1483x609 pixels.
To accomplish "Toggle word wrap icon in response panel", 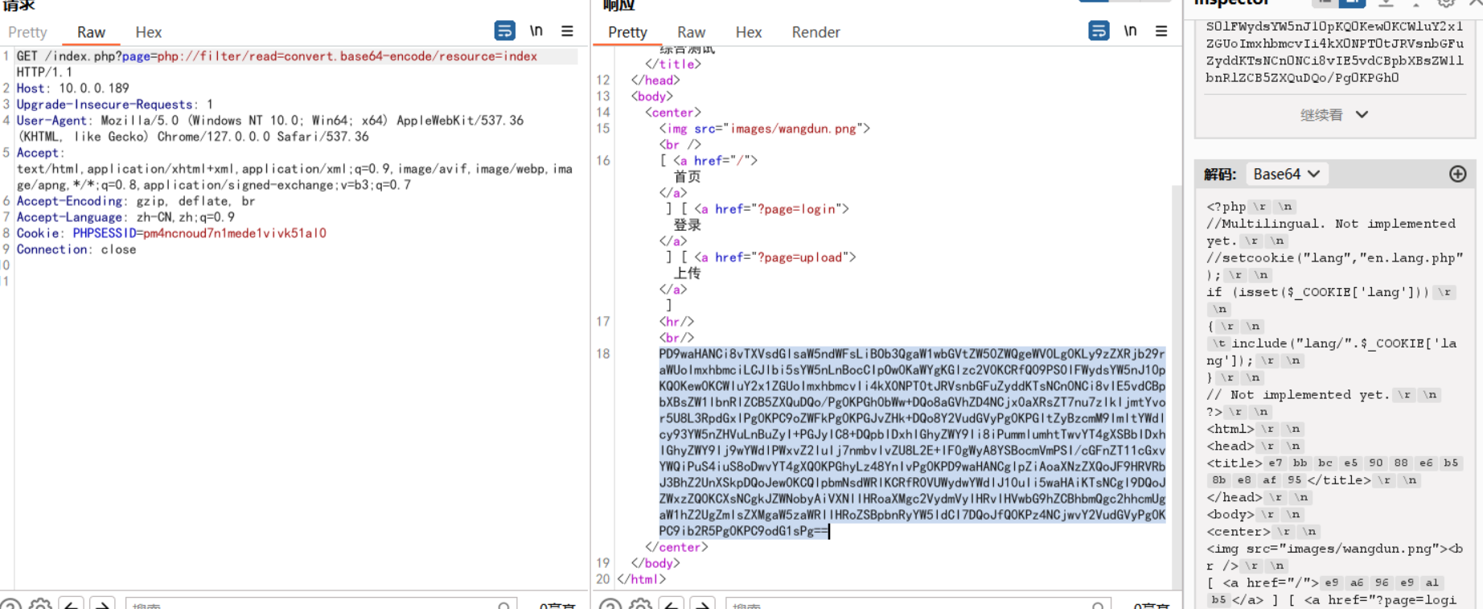I will pyautogui.click(x=1099, y=31).
